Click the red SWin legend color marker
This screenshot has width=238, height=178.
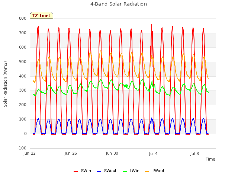tap(75, 171)
